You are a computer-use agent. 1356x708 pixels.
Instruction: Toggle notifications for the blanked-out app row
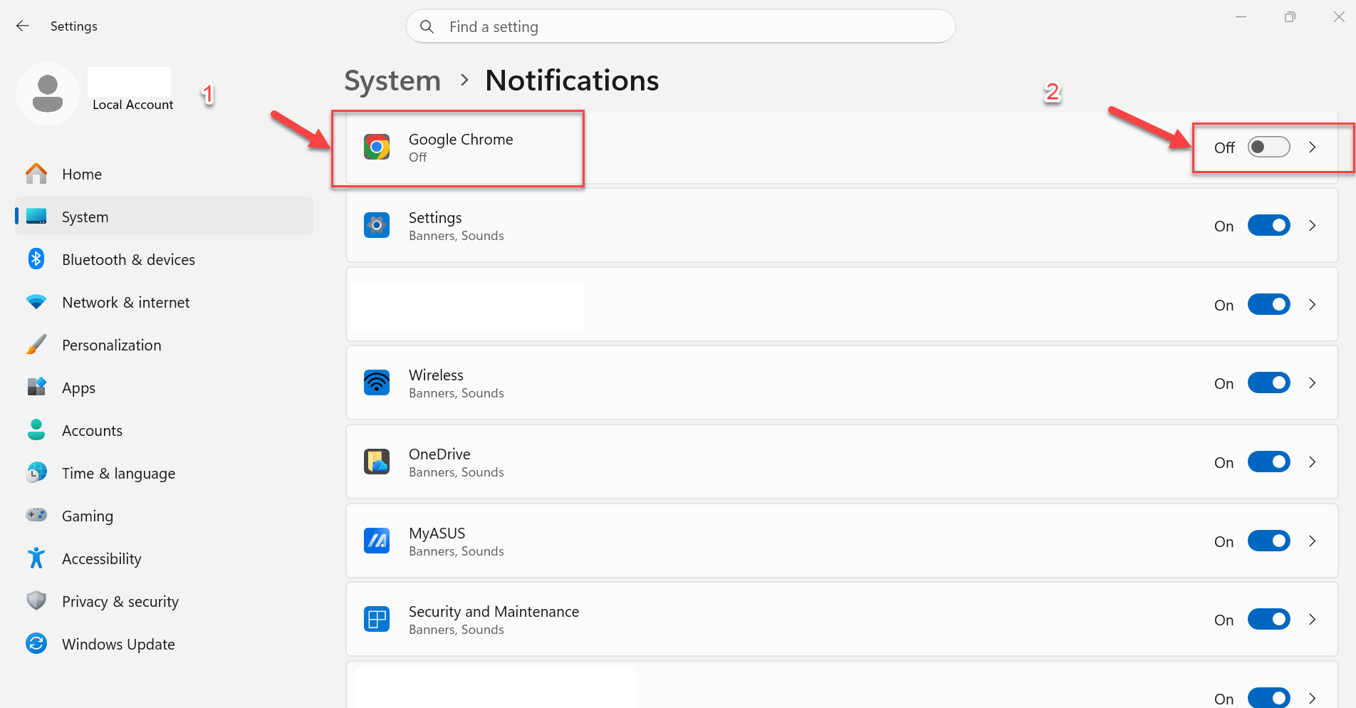[1268, 304]
